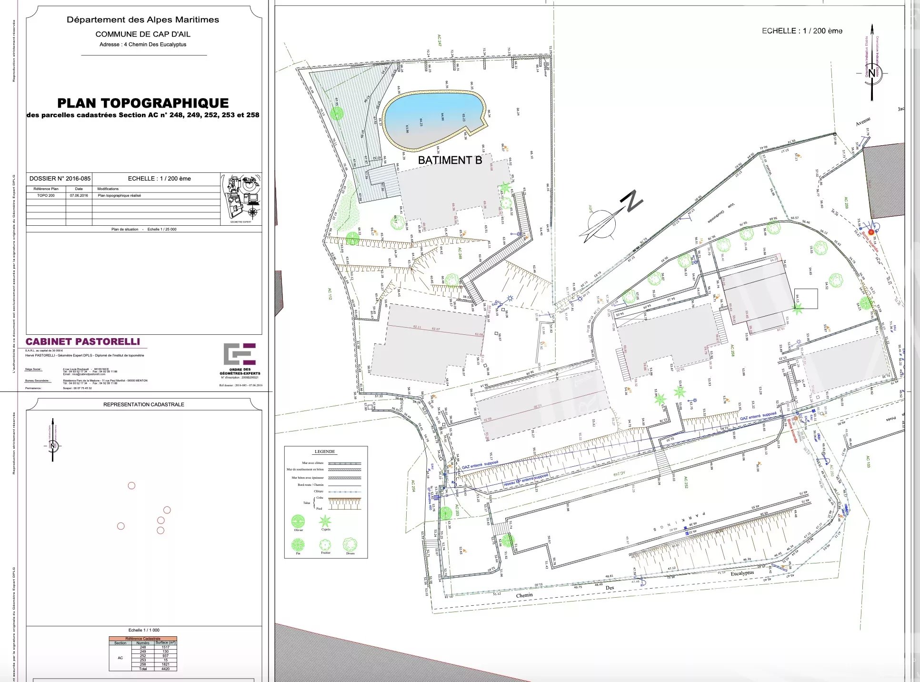Click the PLAN TOPOGRAPHIQUE title
Image resolution: width=920 pixels, height=682 pixels.
point(143,103)
